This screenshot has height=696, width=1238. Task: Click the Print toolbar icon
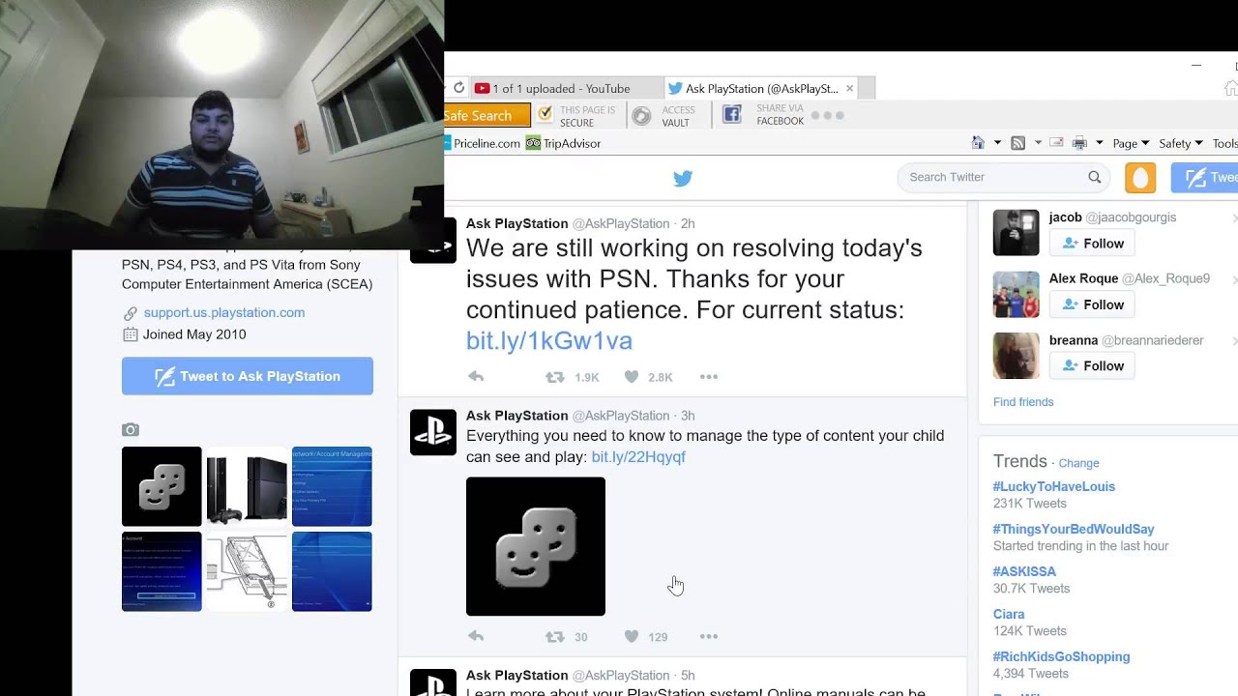pos(1080,143)
